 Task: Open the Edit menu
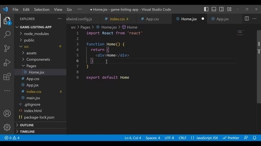(26, 9)
